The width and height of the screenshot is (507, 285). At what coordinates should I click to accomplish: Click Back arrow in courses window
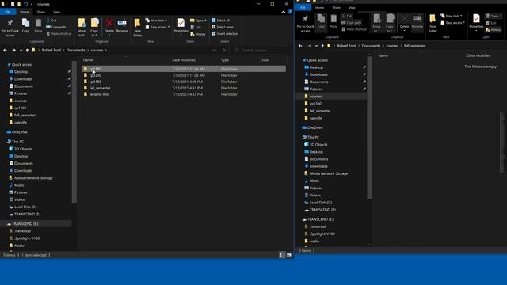click(x=6, y=51)
